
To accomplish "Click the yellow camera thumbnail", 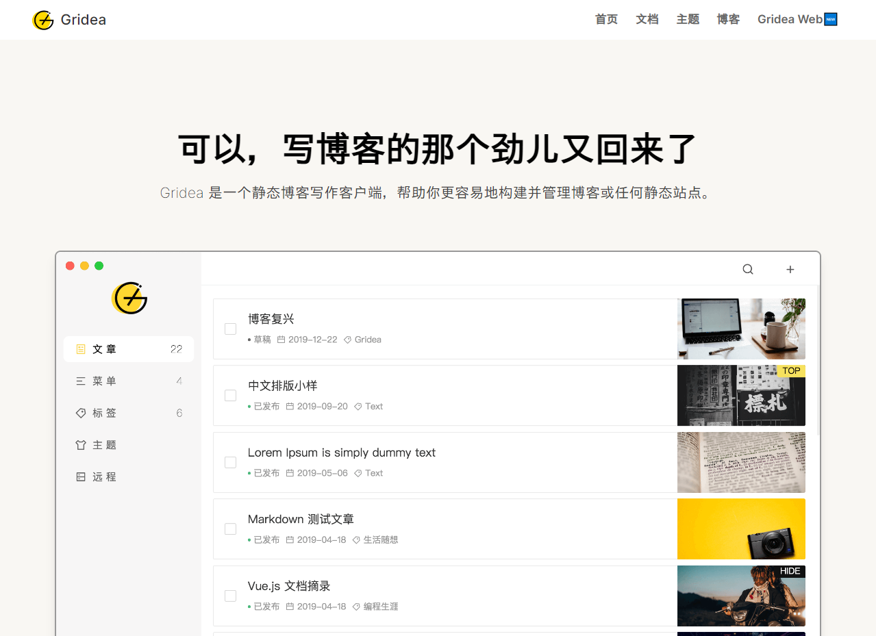I will tap(741, 529).
